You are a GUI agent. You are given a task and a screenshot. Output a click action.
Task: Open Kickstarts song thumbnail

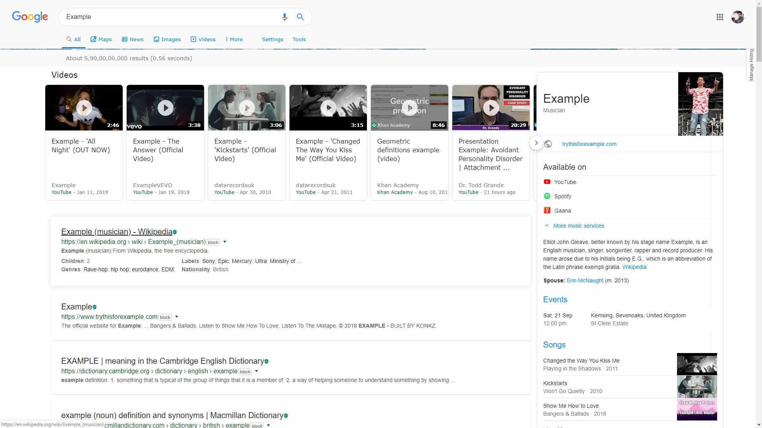click(x=697, y=387)
